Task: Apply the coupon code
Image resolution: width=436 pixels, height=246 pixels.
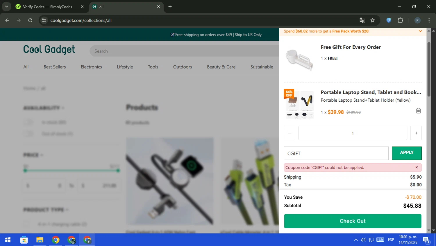Action: 407,153
